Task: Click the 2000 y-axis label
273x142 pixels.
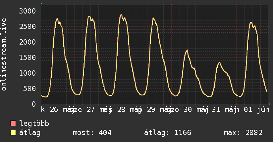Action: [x=27, y=42]
